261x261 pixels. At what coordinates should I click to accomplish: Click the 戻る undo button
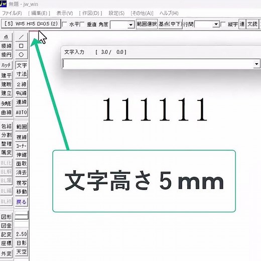click(x=22, y=202)
